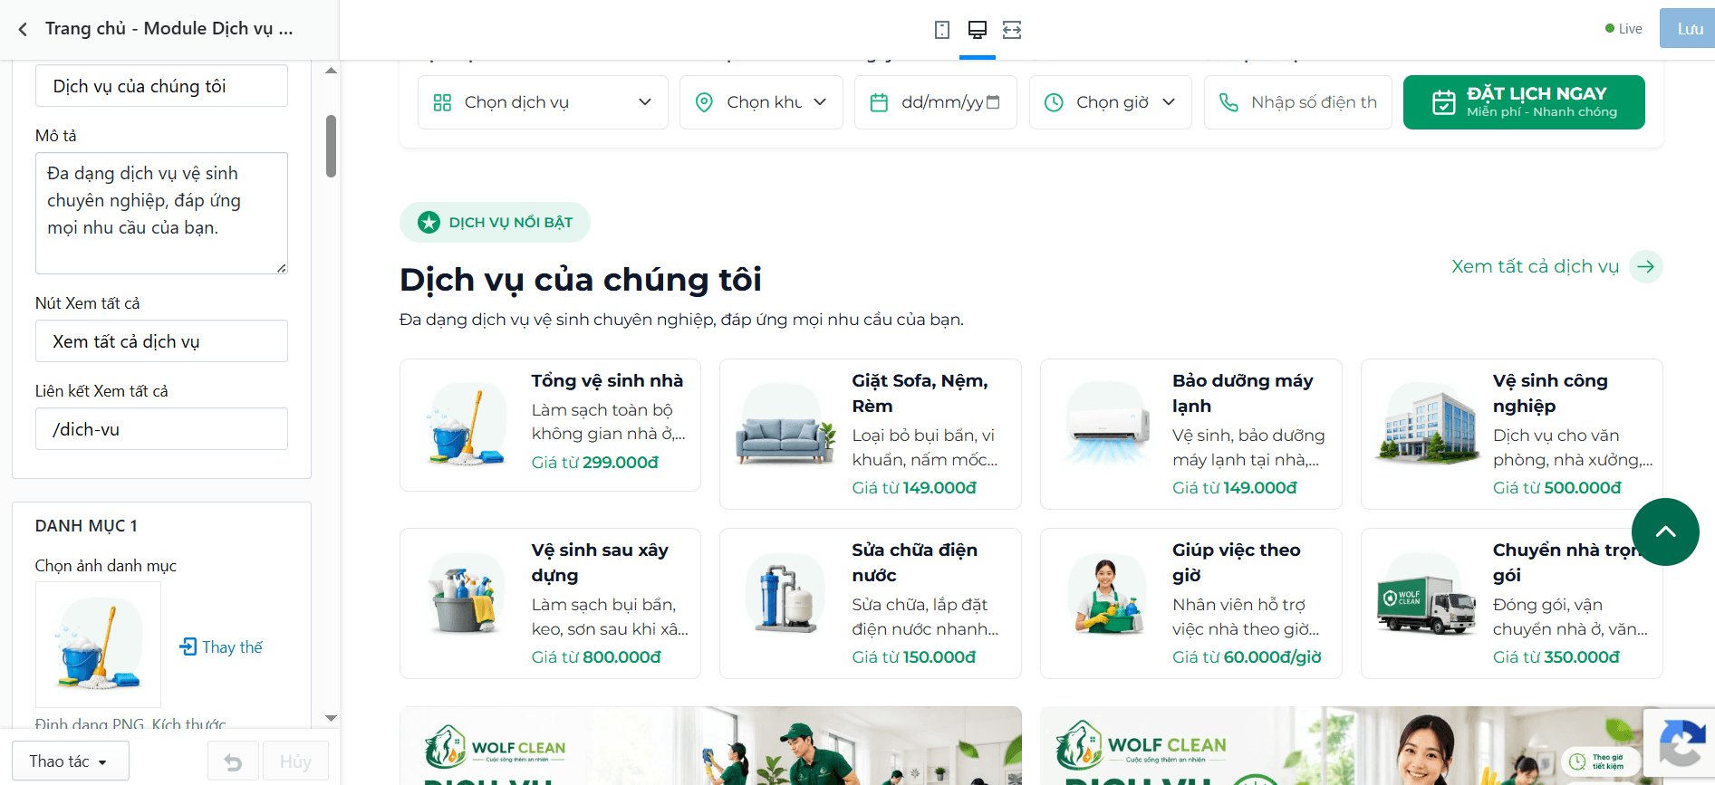Click the arrow circle beside Xem tất cả dịch vụ
The height and width of the screenshot is (785, 1715).
[x=1645, y=266]
